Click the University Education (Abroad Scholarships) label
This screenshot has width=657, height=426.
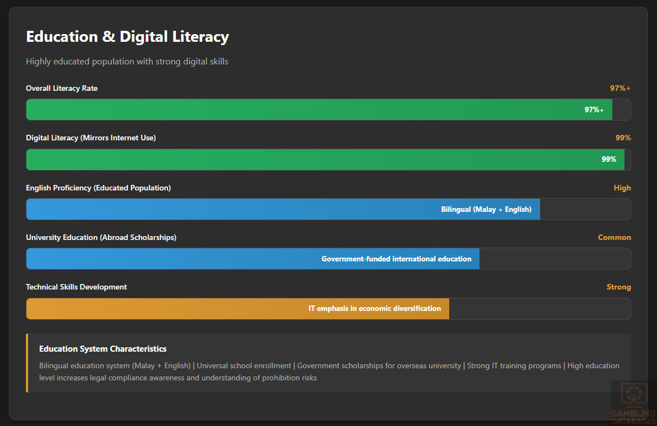click(101, 237)
